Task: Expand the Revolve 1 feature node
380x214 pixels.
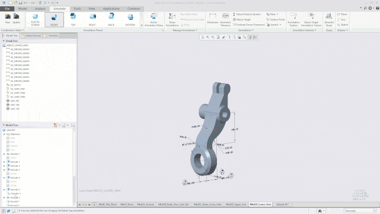Action: (x=4, y=154)
